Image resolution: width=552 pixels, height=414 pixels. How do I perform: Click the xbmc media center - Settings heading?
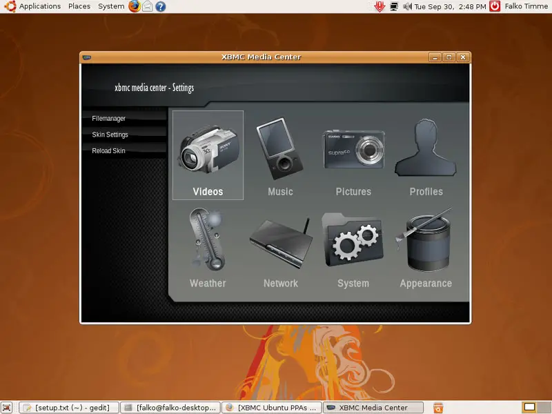[154, 88]
